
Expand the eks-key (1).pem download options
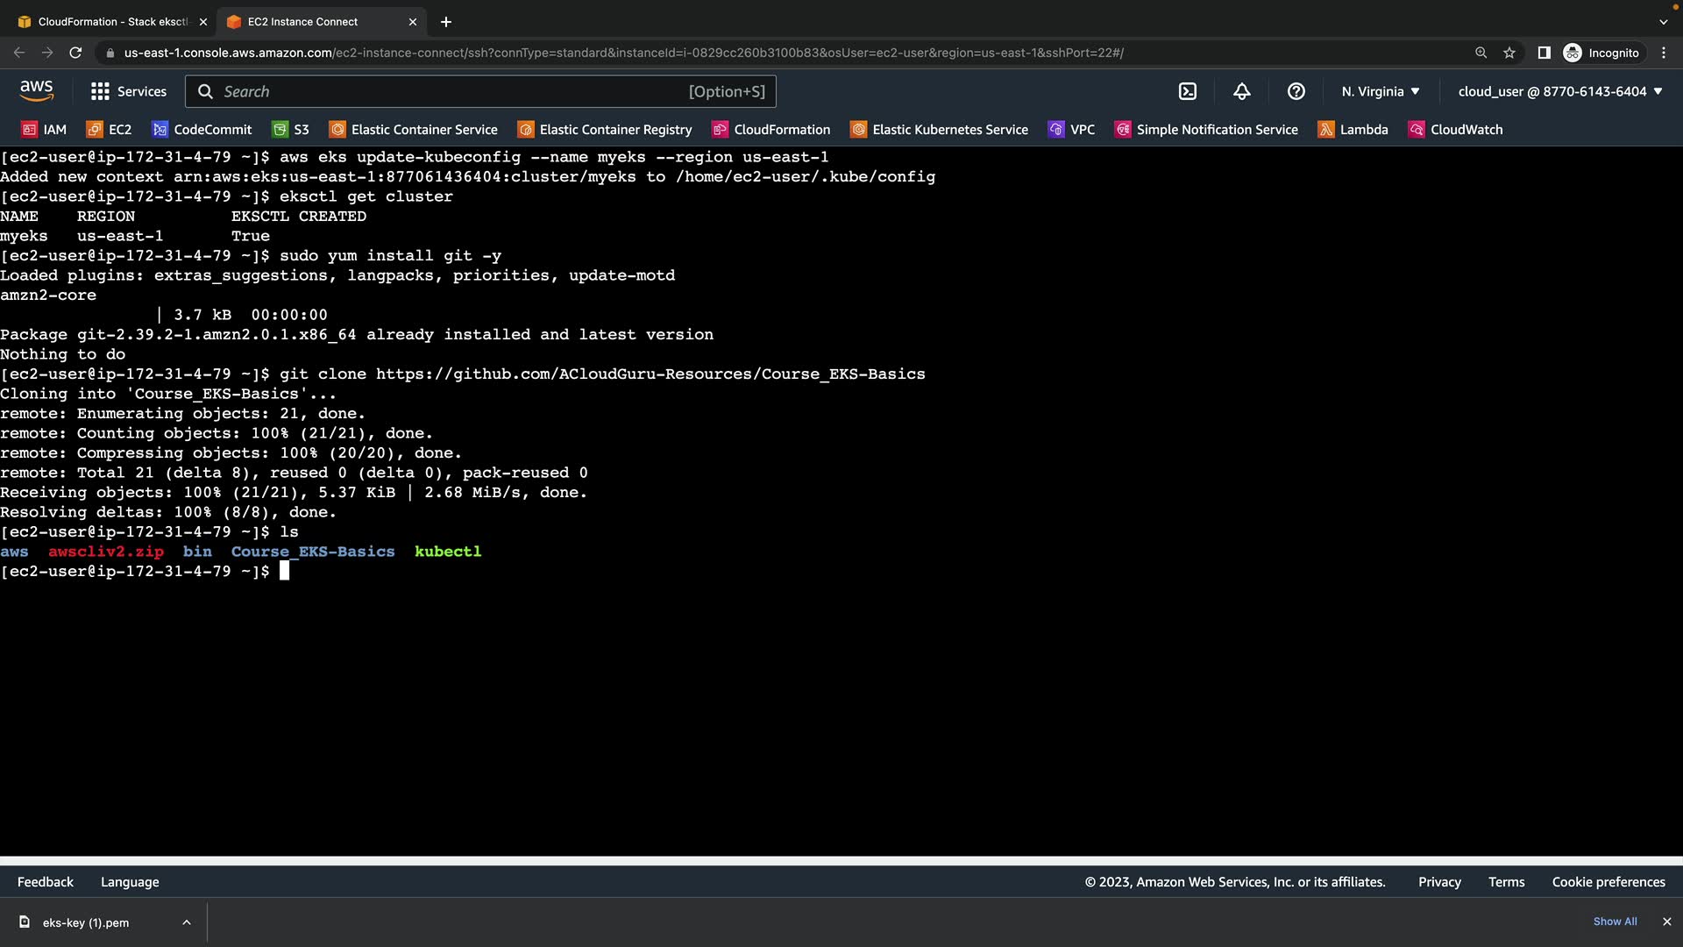coord(187,922)
